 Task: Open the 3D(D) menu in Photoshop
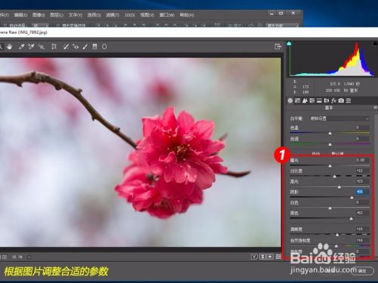click(x=129, y=15)
